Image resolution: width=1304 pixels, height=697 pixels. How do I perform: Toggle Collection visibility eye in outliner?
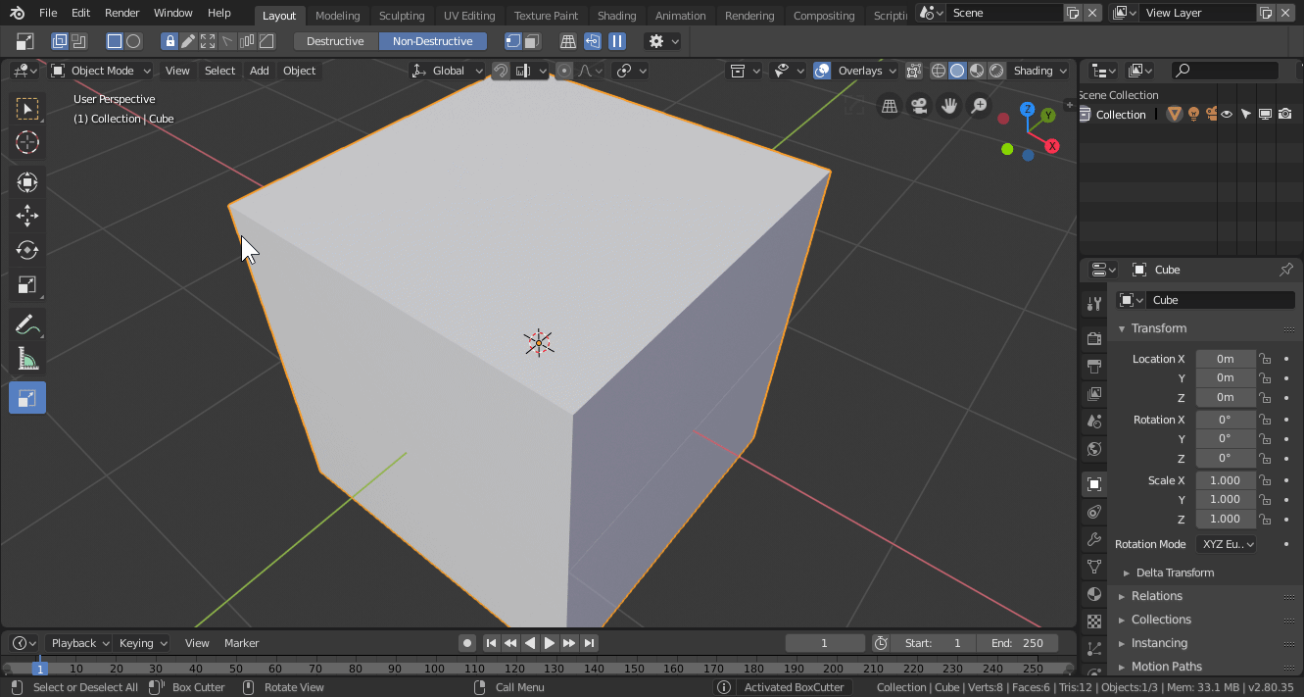[x=1227, y=115]
